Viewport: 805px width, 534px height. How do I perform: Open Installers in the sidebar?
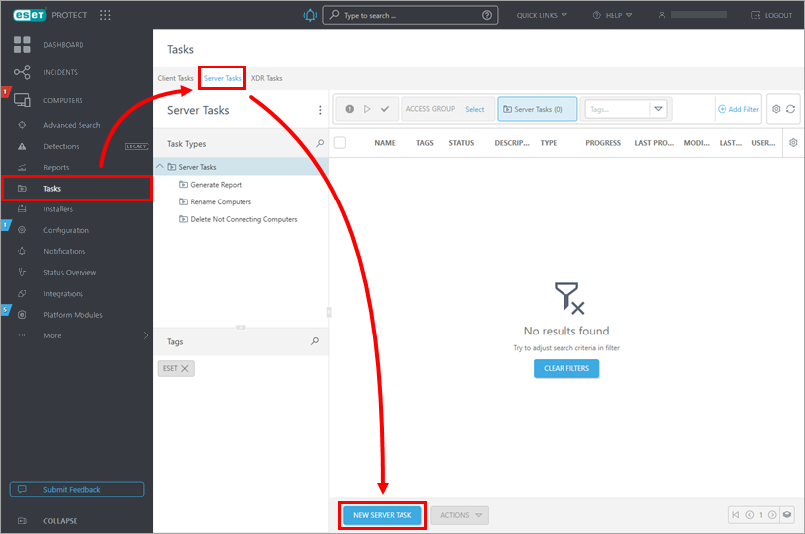pyautogui.click(x=58, y=209)
